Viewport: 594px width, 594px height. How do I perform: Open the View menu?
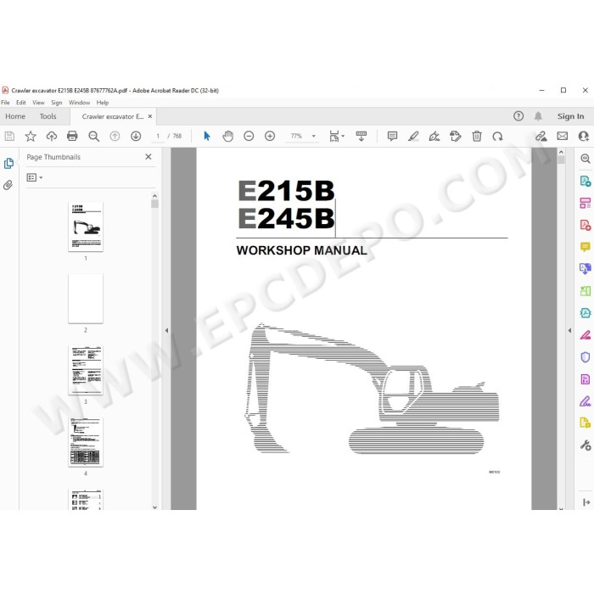38,103
